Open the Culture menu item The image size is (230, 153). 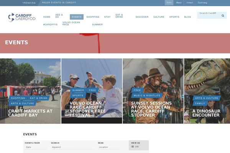coord(159,17)
